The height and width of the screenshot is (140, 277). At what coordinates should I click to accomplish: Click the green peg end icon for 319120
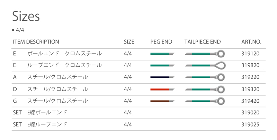[x=162, y=54]
